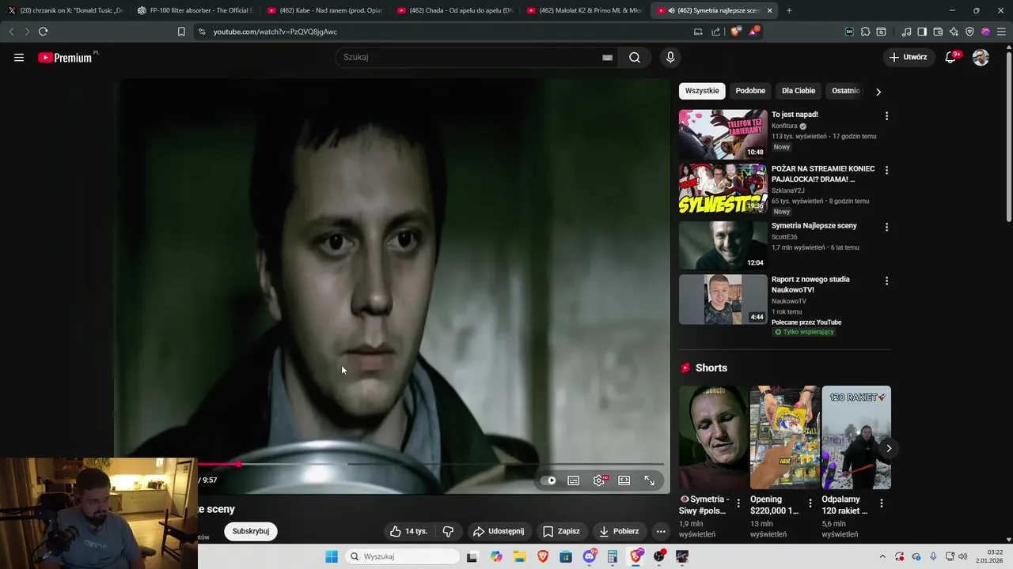Toggle the autoplay switch in player
This screenshot has height=569, width=1013.
[548, 480]
